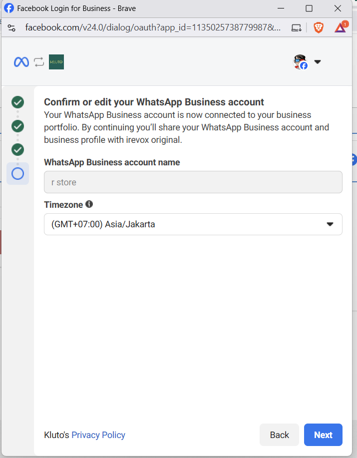The image size is (357, 458).
Task: Open Kluto's Privacy Policy link
Action: [98, 435]
